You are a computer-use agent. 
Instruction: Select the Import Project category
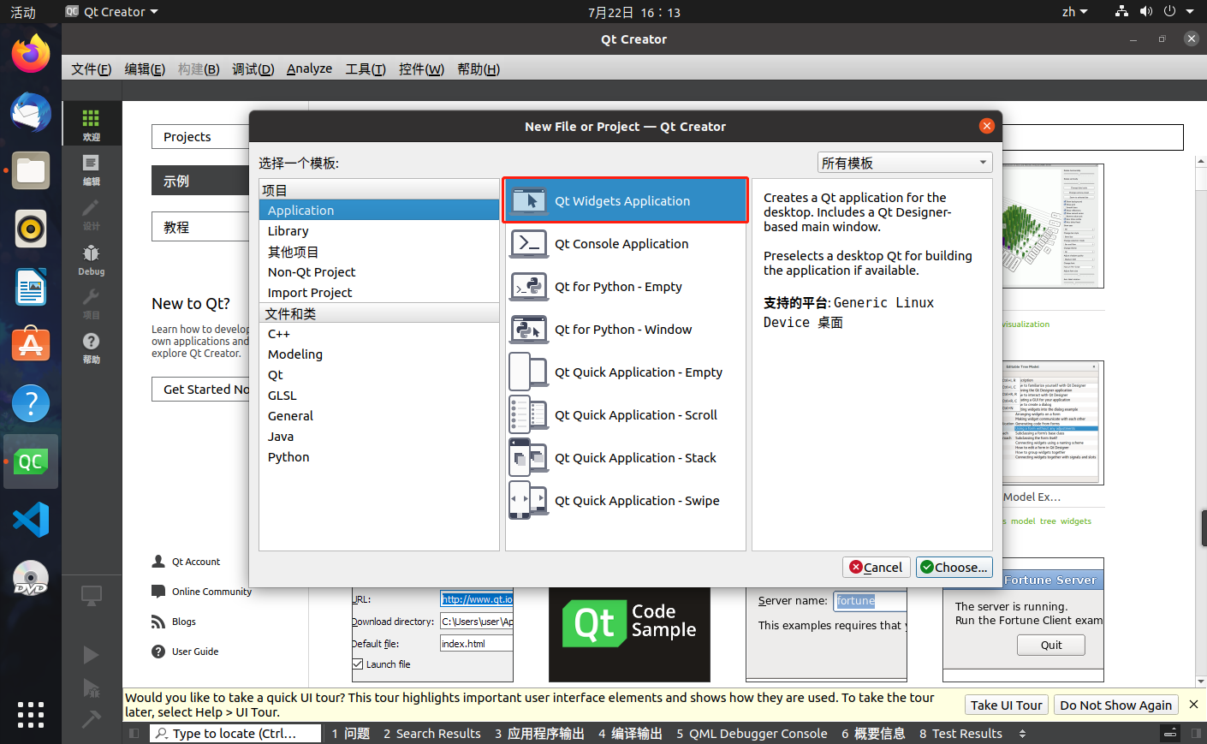tap(379, 293)
